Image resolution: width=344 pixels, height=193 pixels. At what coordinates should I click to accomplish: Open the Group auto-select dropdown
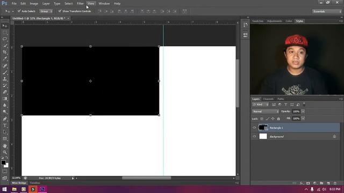(46, 11)
